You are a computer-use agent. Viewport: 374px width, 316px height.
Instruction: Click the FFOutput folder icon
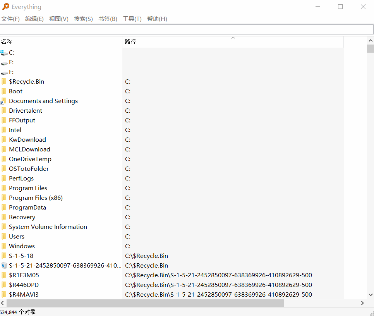tap(4, 120)
